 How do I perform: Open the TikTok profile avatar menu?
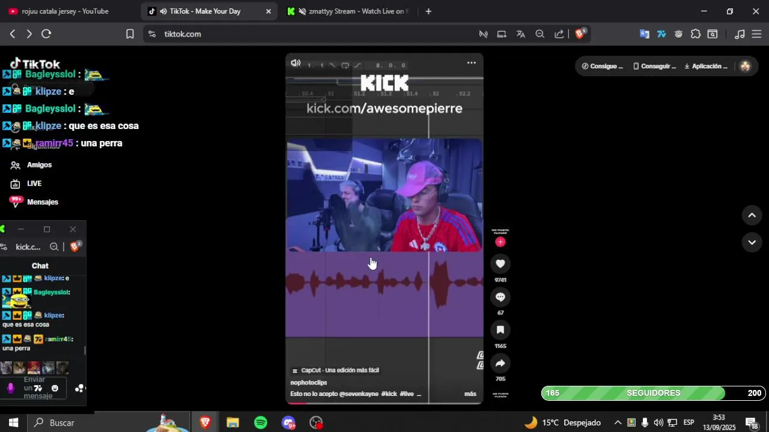coord(745,66)
